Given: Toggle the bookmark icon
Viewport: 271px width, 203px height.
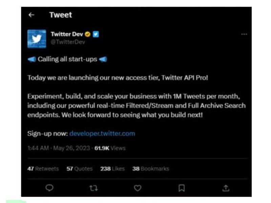Looking at the screenshot, I should pyautogui.click(x=182, y=188).
